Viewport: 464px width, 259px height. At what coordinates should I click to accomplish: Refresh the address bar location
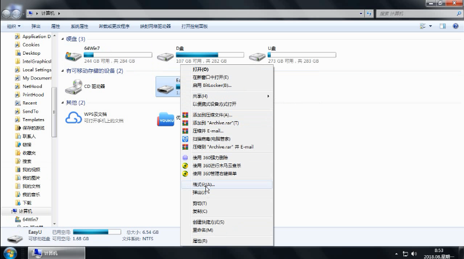pyautogui.click(x=369, y=13)
